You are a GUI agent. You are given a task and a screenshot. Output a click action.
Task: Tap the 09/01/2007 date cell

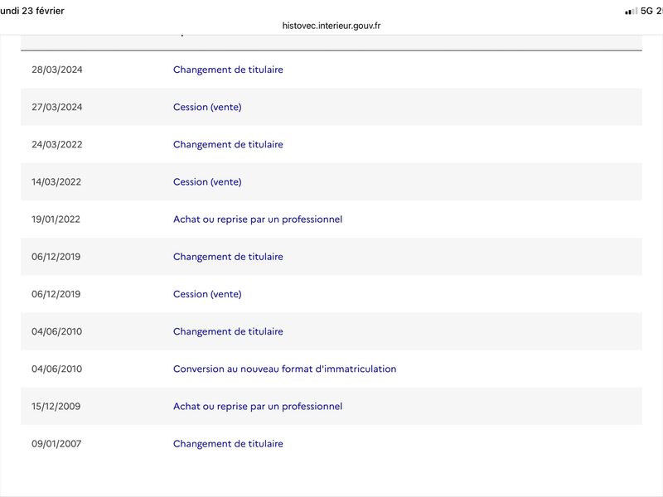click(57, 444)
